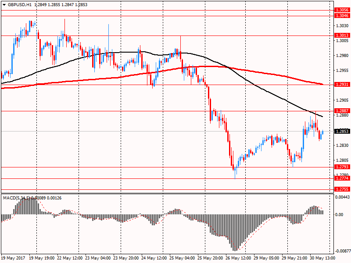Click the 23 May 20:00 time label
Image resolution: width=351 pixels, height=263 pixels.
pos(126,258)
